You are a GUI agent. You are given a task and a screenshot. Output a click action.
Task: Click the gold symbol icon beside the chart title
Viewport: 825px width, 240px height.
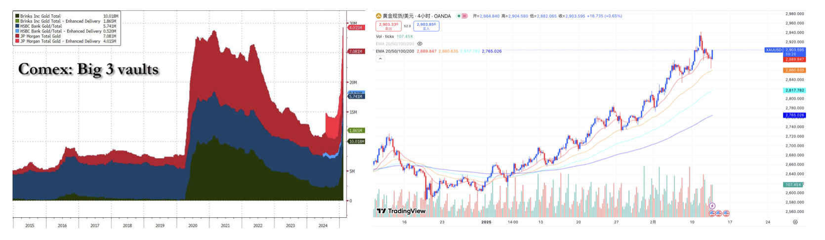click(378, 16)
